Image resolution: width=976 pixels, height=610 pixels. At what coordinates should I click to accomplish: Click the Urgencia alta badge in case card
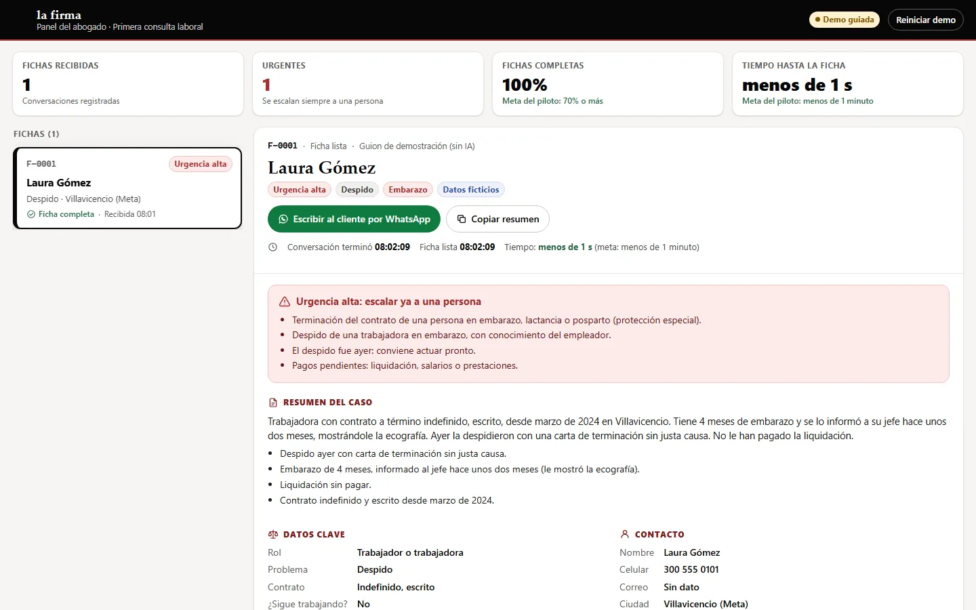click(201, 164)
